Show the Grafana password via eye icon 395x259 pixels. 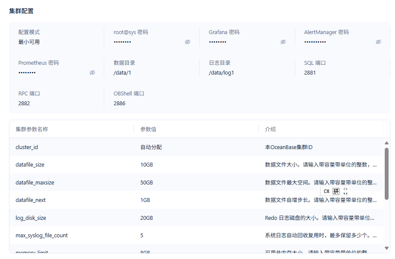tap(283, 42)
